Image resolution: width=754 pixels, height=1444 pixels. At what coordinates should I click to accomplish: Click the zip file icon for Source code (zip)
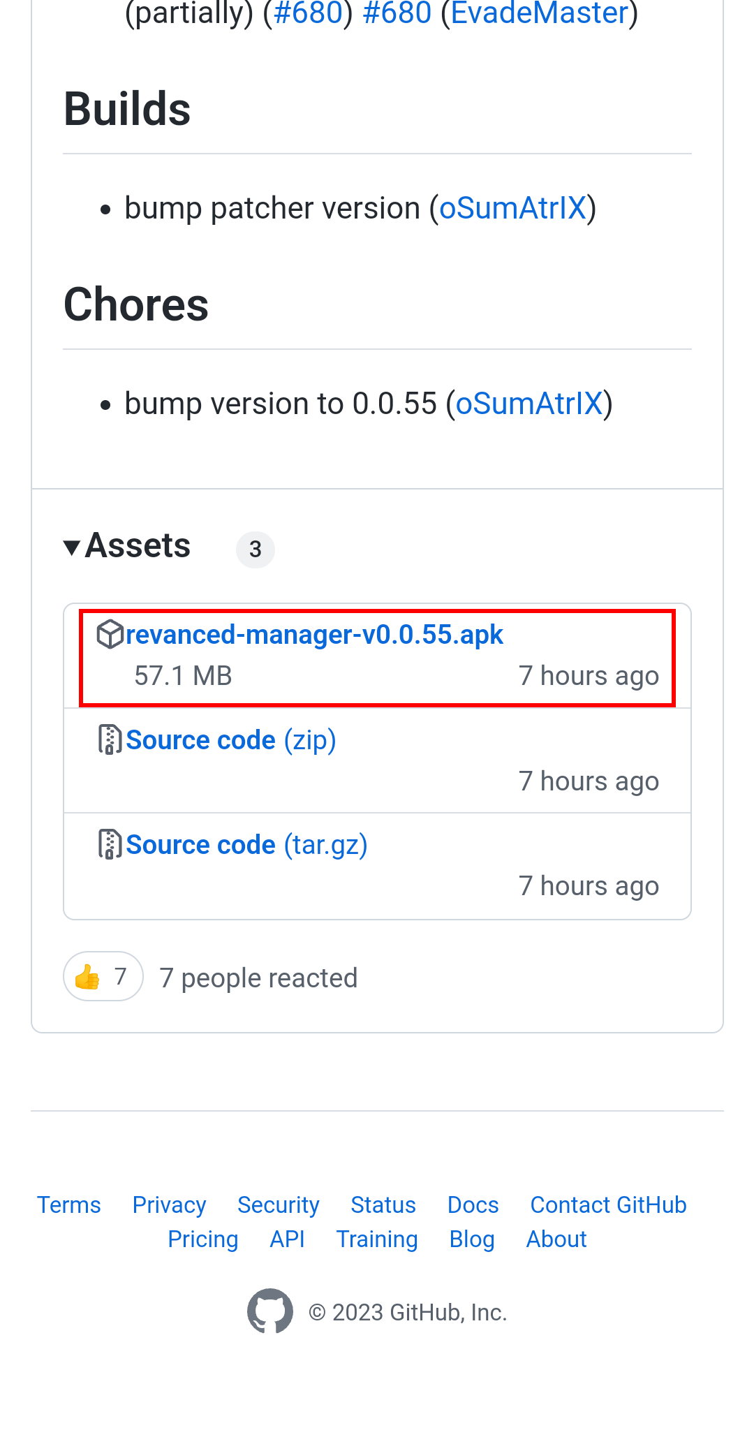click(x=110, y=739)
